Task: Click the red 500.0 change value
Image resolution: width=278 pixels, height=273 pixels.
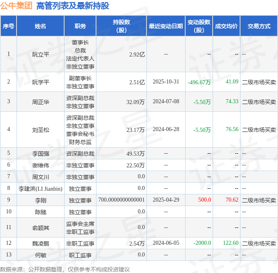Action: click(205, 200)
